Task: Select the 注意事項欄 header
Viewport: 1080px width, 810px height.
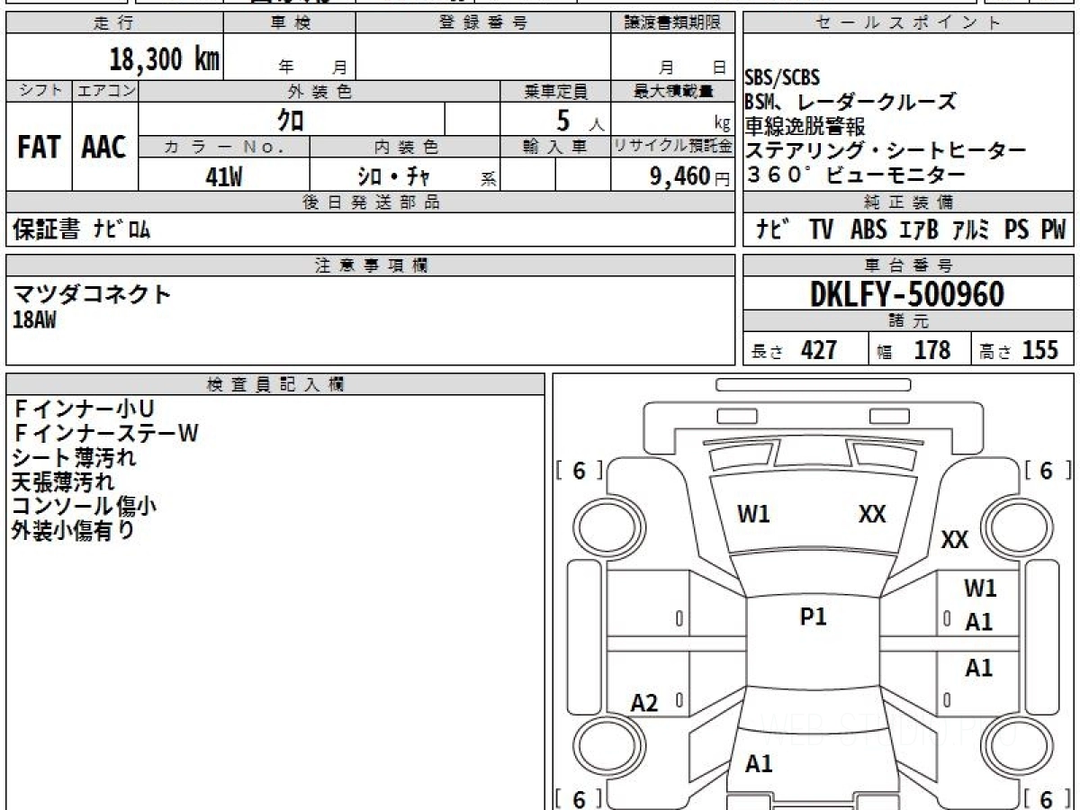Action: pyautogui.click(x=370, y=265)
